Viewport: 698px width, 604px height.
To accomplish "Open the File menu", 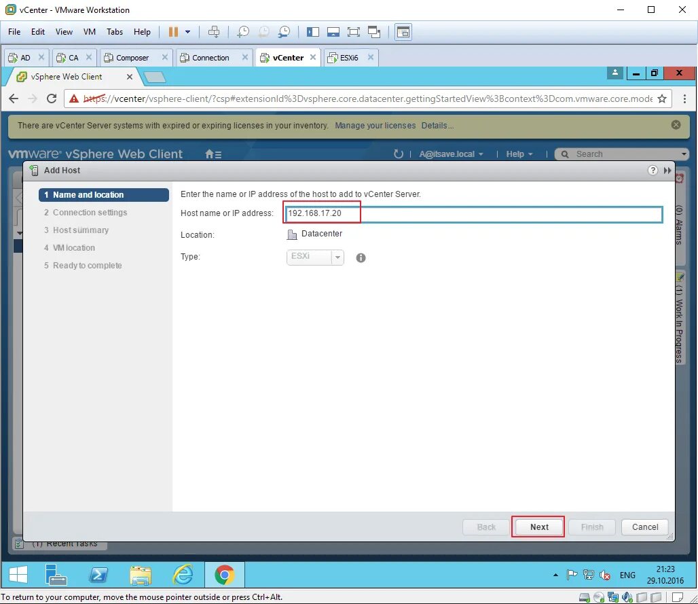I will point(14,32).
